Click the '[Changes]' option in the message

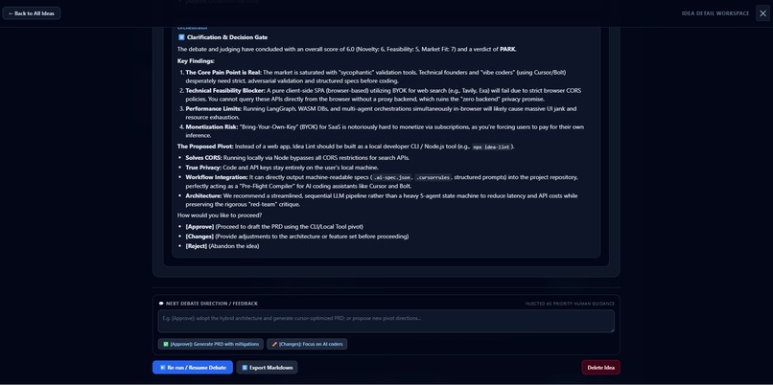click(x=199, y=237)
